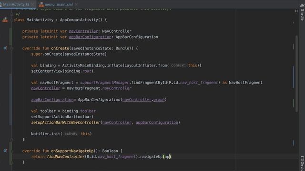Switch to the MainActivity.kt editor tab
Viewport: 305px width, 171px height.
(x=16, y=4)
